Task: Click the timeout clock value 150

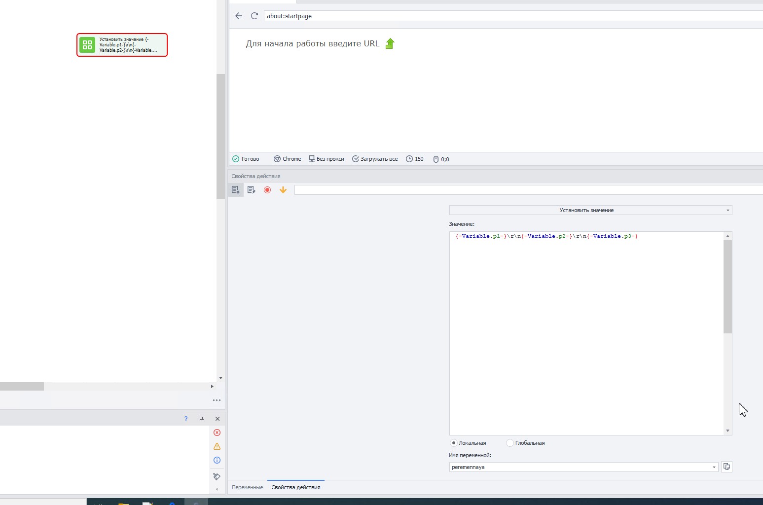Action: click(415, 159)
